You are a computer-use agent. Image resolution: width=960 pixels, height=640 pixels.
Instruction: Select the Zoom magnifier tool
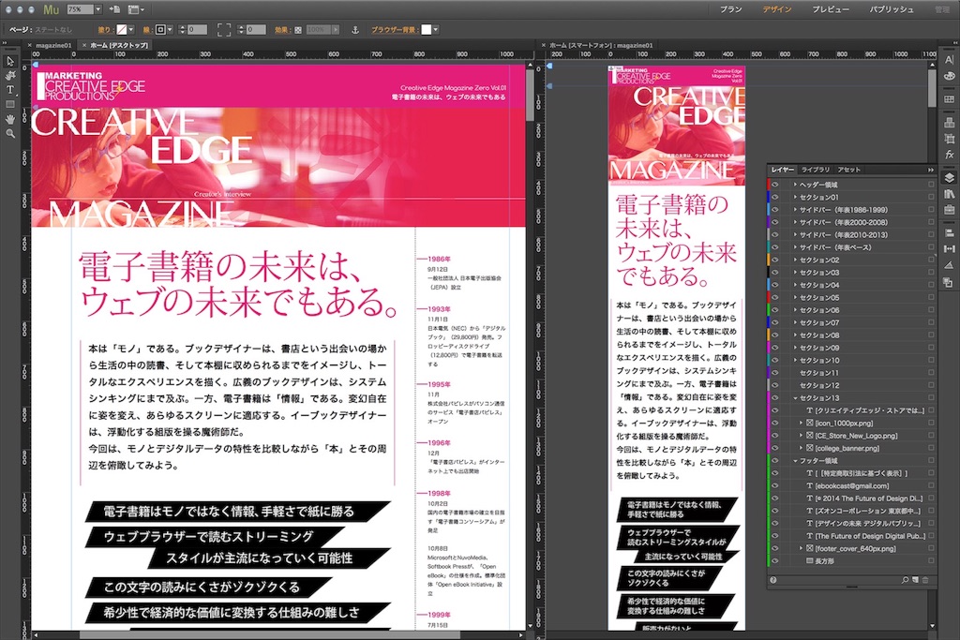point(10,133)
